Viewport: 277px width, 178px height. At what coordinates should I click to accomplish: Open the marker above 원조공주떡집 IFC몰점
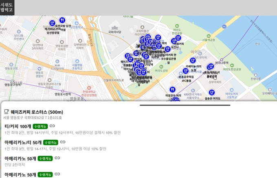point(185,71)
